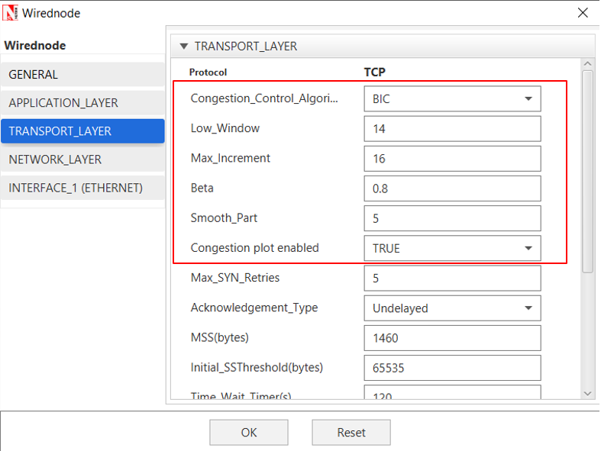Screen dimensions: 601x451
Task: Switch to the APPLICATION_LAYER tab
Action: tap(82, 103)
